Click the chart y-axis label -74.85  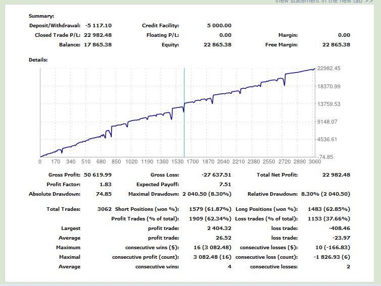325,157
